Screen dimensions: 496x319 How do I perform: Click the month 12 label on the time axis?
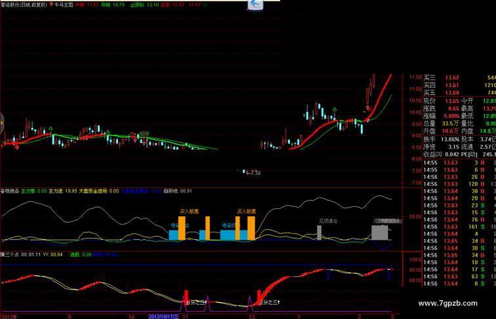[252, 316]
